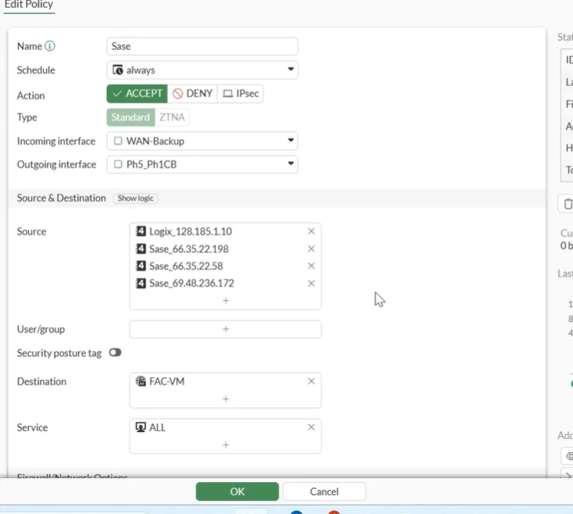Remove FAC-VM from Destination
Viewport: 573px width, 514px height.
click(311, 381)
